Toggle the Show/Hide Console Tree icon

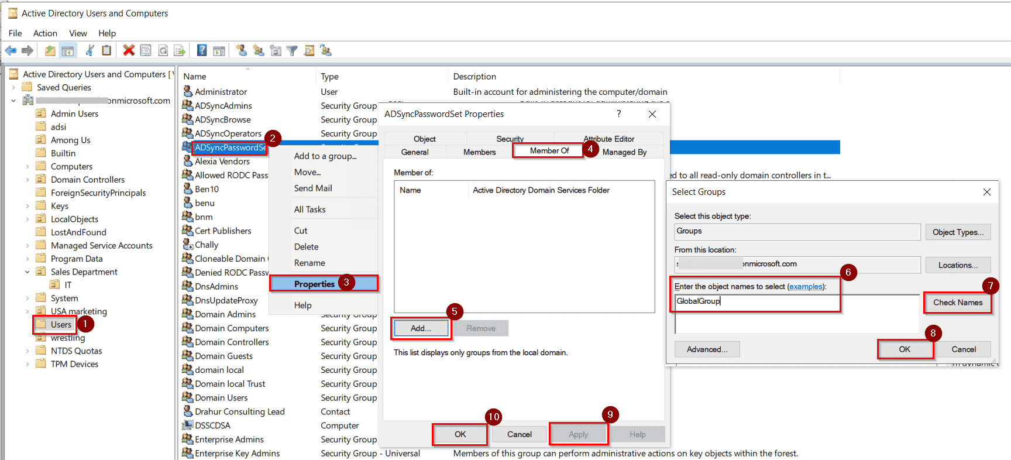tap(68, 51)
